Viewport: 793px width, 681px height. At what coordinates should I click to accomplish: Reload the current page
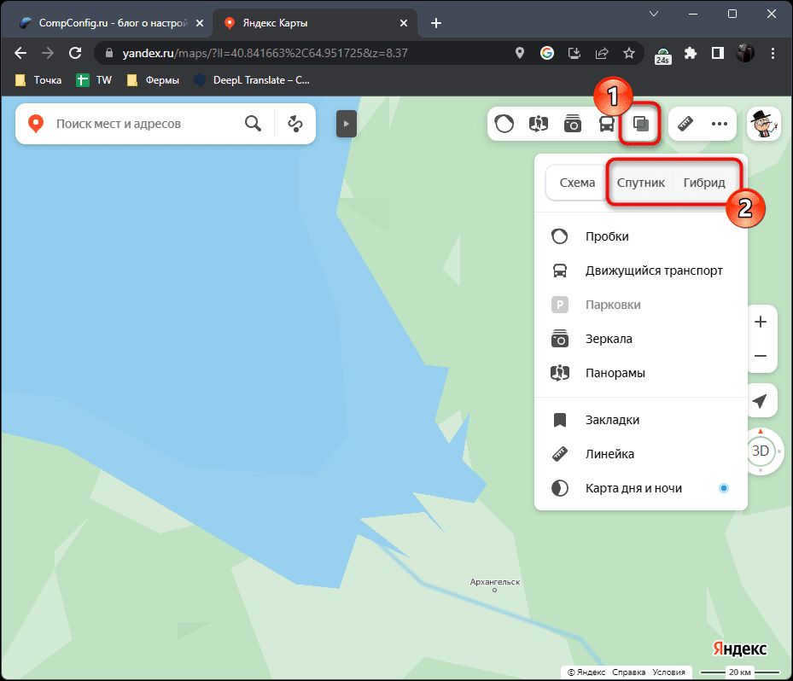(x=75, y=53)
